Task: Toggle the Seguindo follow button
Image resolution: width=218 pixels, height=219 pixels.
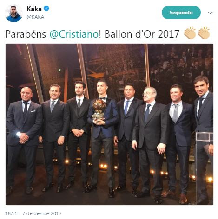Action: [x=181, y=13]
